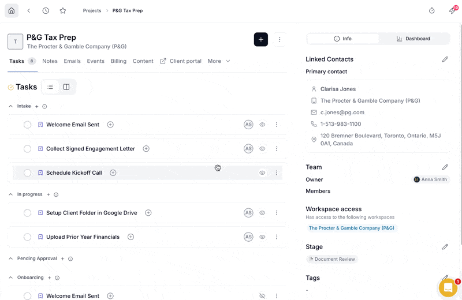Open the Document Review stage chip
462x300 pixels.
(x=332, y=259)
